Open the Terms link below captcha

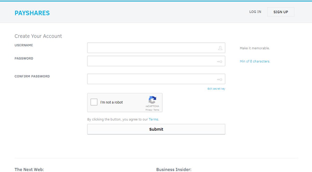tap(153, 119)
